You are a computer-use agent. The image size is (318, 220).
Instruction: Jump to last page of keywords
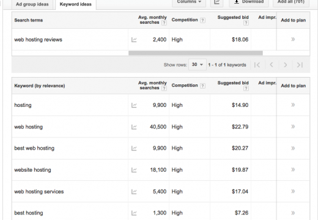coord(300,65)
